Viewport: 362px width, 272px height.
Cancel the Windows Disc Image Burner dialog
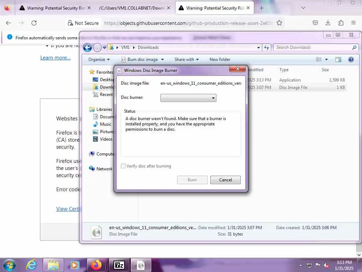pyautogui.click(x=225, y=180)
